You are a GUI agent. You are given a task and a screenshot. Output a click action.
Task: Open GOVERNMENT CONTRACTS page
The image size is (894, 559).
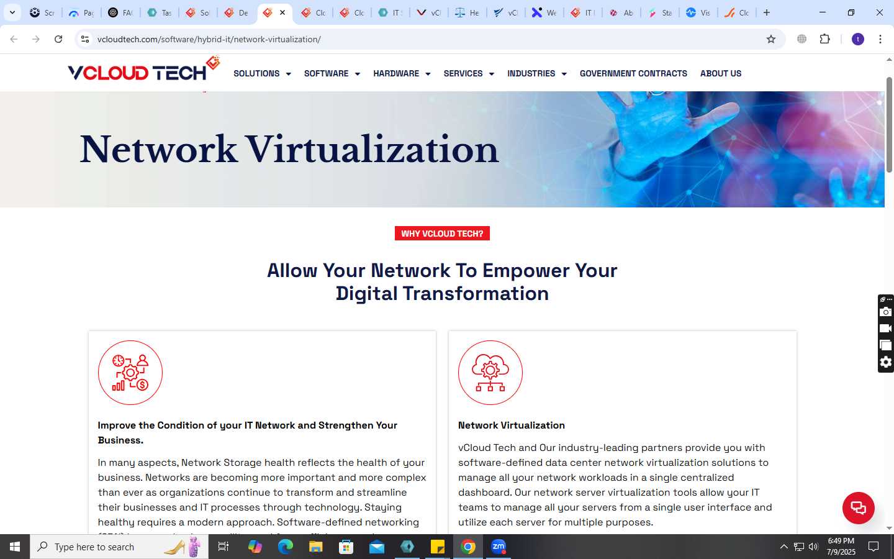(x=633, y=73)
